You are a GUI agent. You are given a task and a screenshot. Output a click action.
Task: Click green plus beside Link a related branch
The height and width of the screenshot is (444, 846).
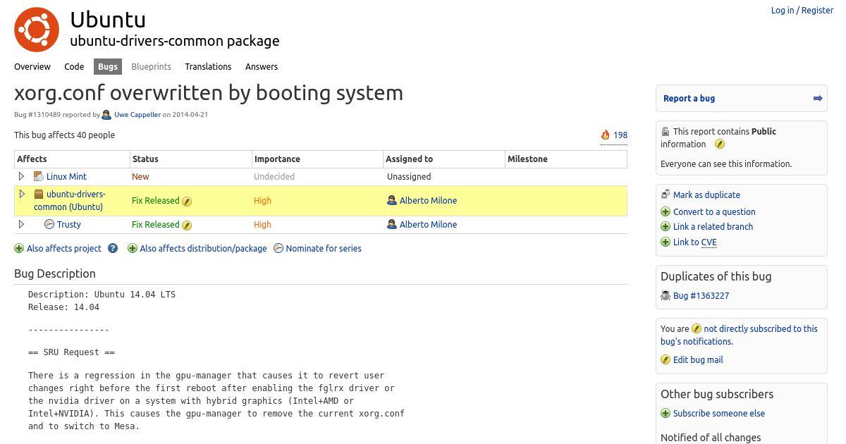pyautogui.click(x=666, y=227)
